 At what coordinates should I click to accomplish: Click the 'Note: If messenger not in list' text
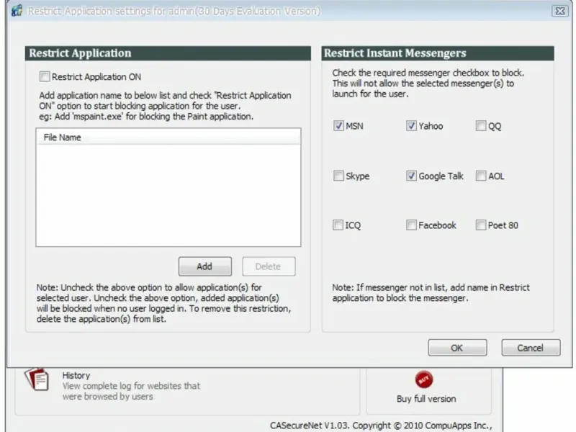pos(431,293)
